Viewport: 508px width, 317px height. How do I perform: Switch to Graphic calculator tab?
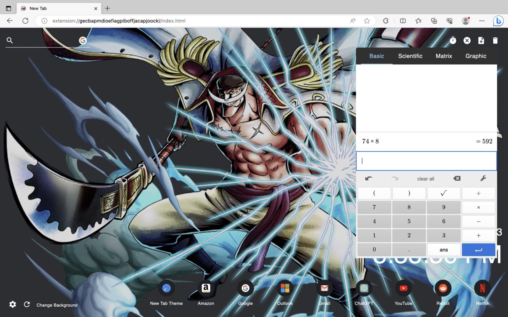[x=476, y=56]
